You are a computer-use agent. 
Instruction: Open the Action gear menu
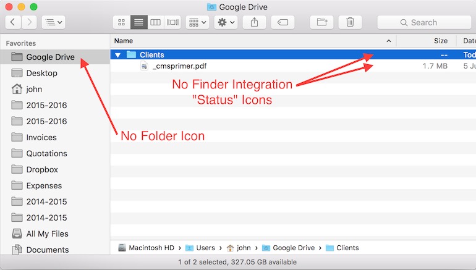[226, 22]
